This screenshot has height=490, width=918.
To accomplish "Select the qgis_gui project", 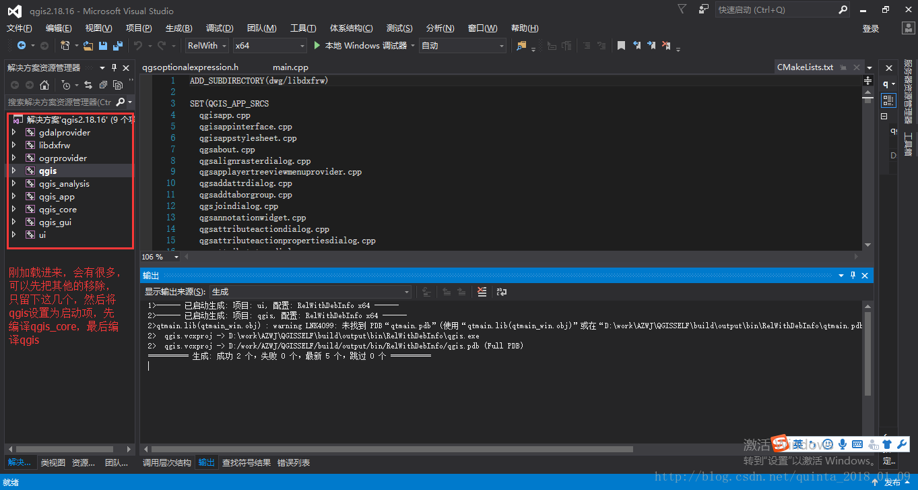I will coord(55,222).
